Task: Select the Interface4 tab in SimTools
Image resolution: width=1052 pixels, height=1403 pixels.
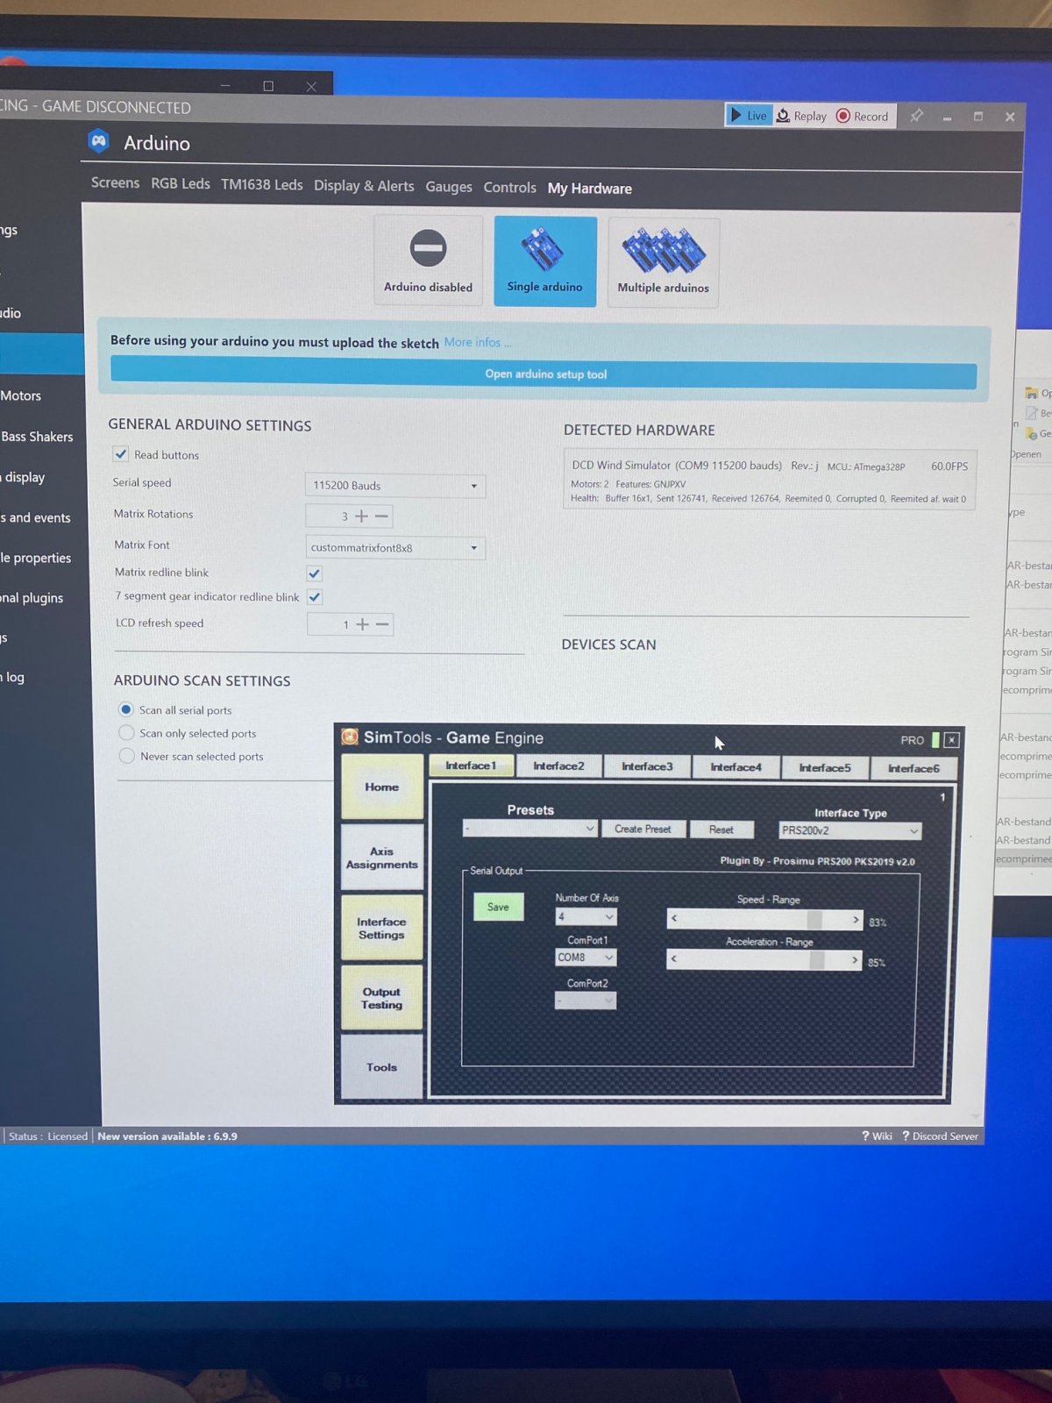Action: point(736,767)
